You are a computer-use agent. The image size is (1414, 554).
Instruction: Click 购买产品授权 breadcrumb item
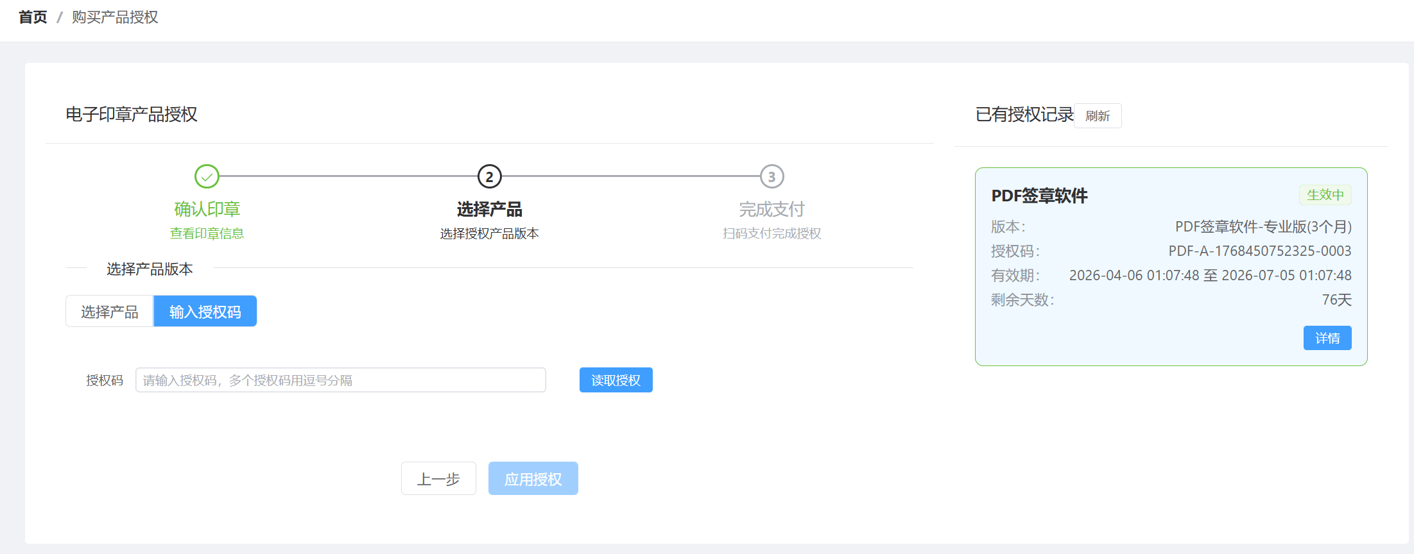click(115, 17)
